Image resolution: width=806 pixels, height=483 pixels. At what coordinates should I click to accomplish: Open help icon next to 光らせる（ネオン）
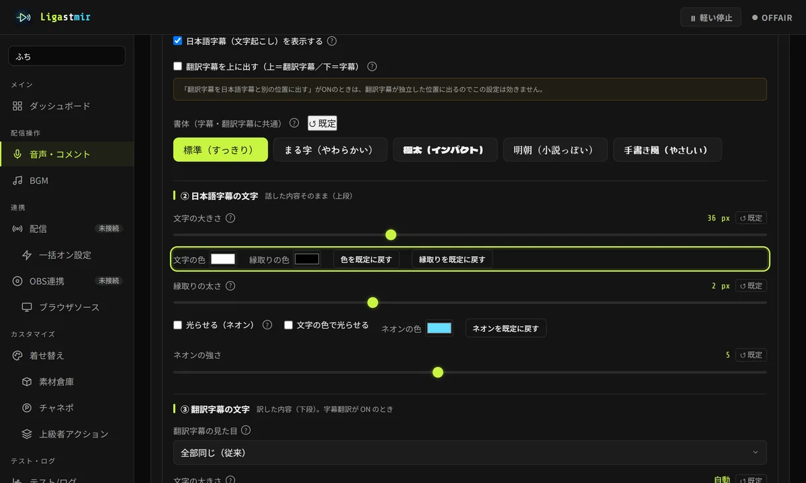(x=267, y=325)
